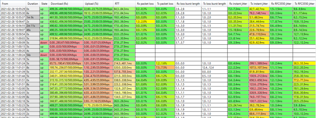Click Tx RFC3550 jitter 9,8...9,8ms
This screenshot has height=118, width=316.
pos(304,9)
